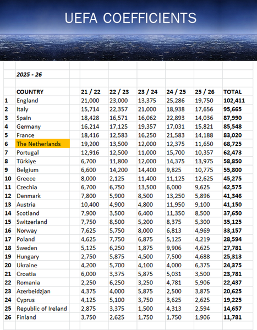
Task: Select the highlighted The Netherlands cell
Action: [x=42, y=144]
